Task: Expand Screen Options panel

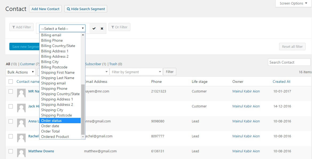Action: [293, 3]
